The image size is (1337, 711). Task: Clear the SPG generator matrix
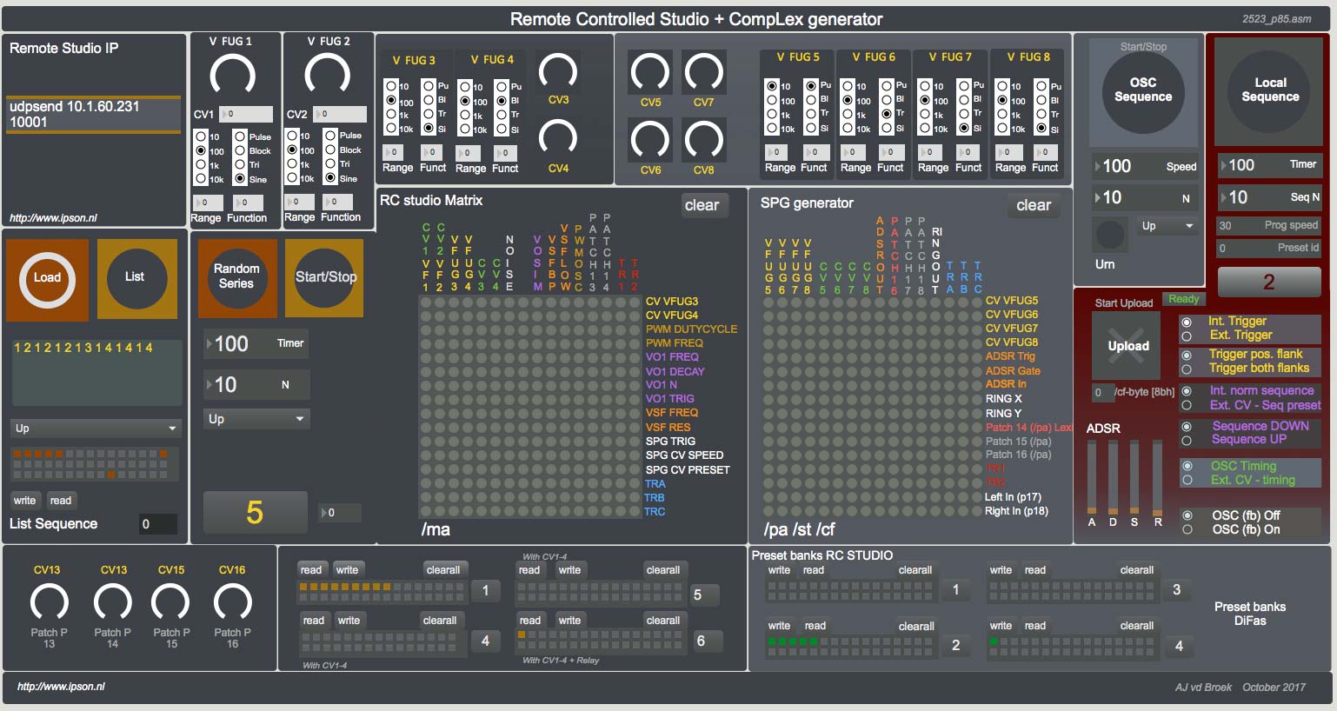[x=1034, y=205]
